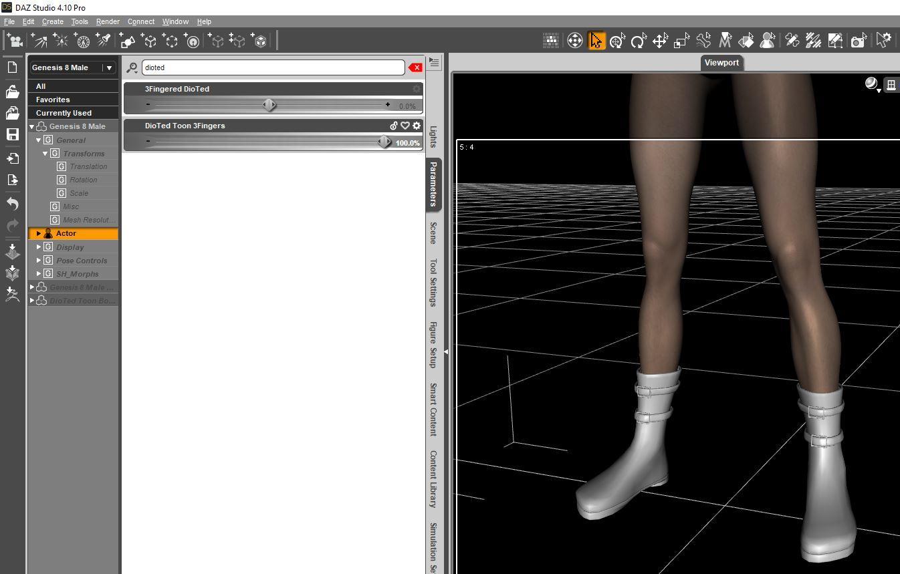Expand the Actor group arrow
This screenshot has width=900, height=574.
coord(39,234)
